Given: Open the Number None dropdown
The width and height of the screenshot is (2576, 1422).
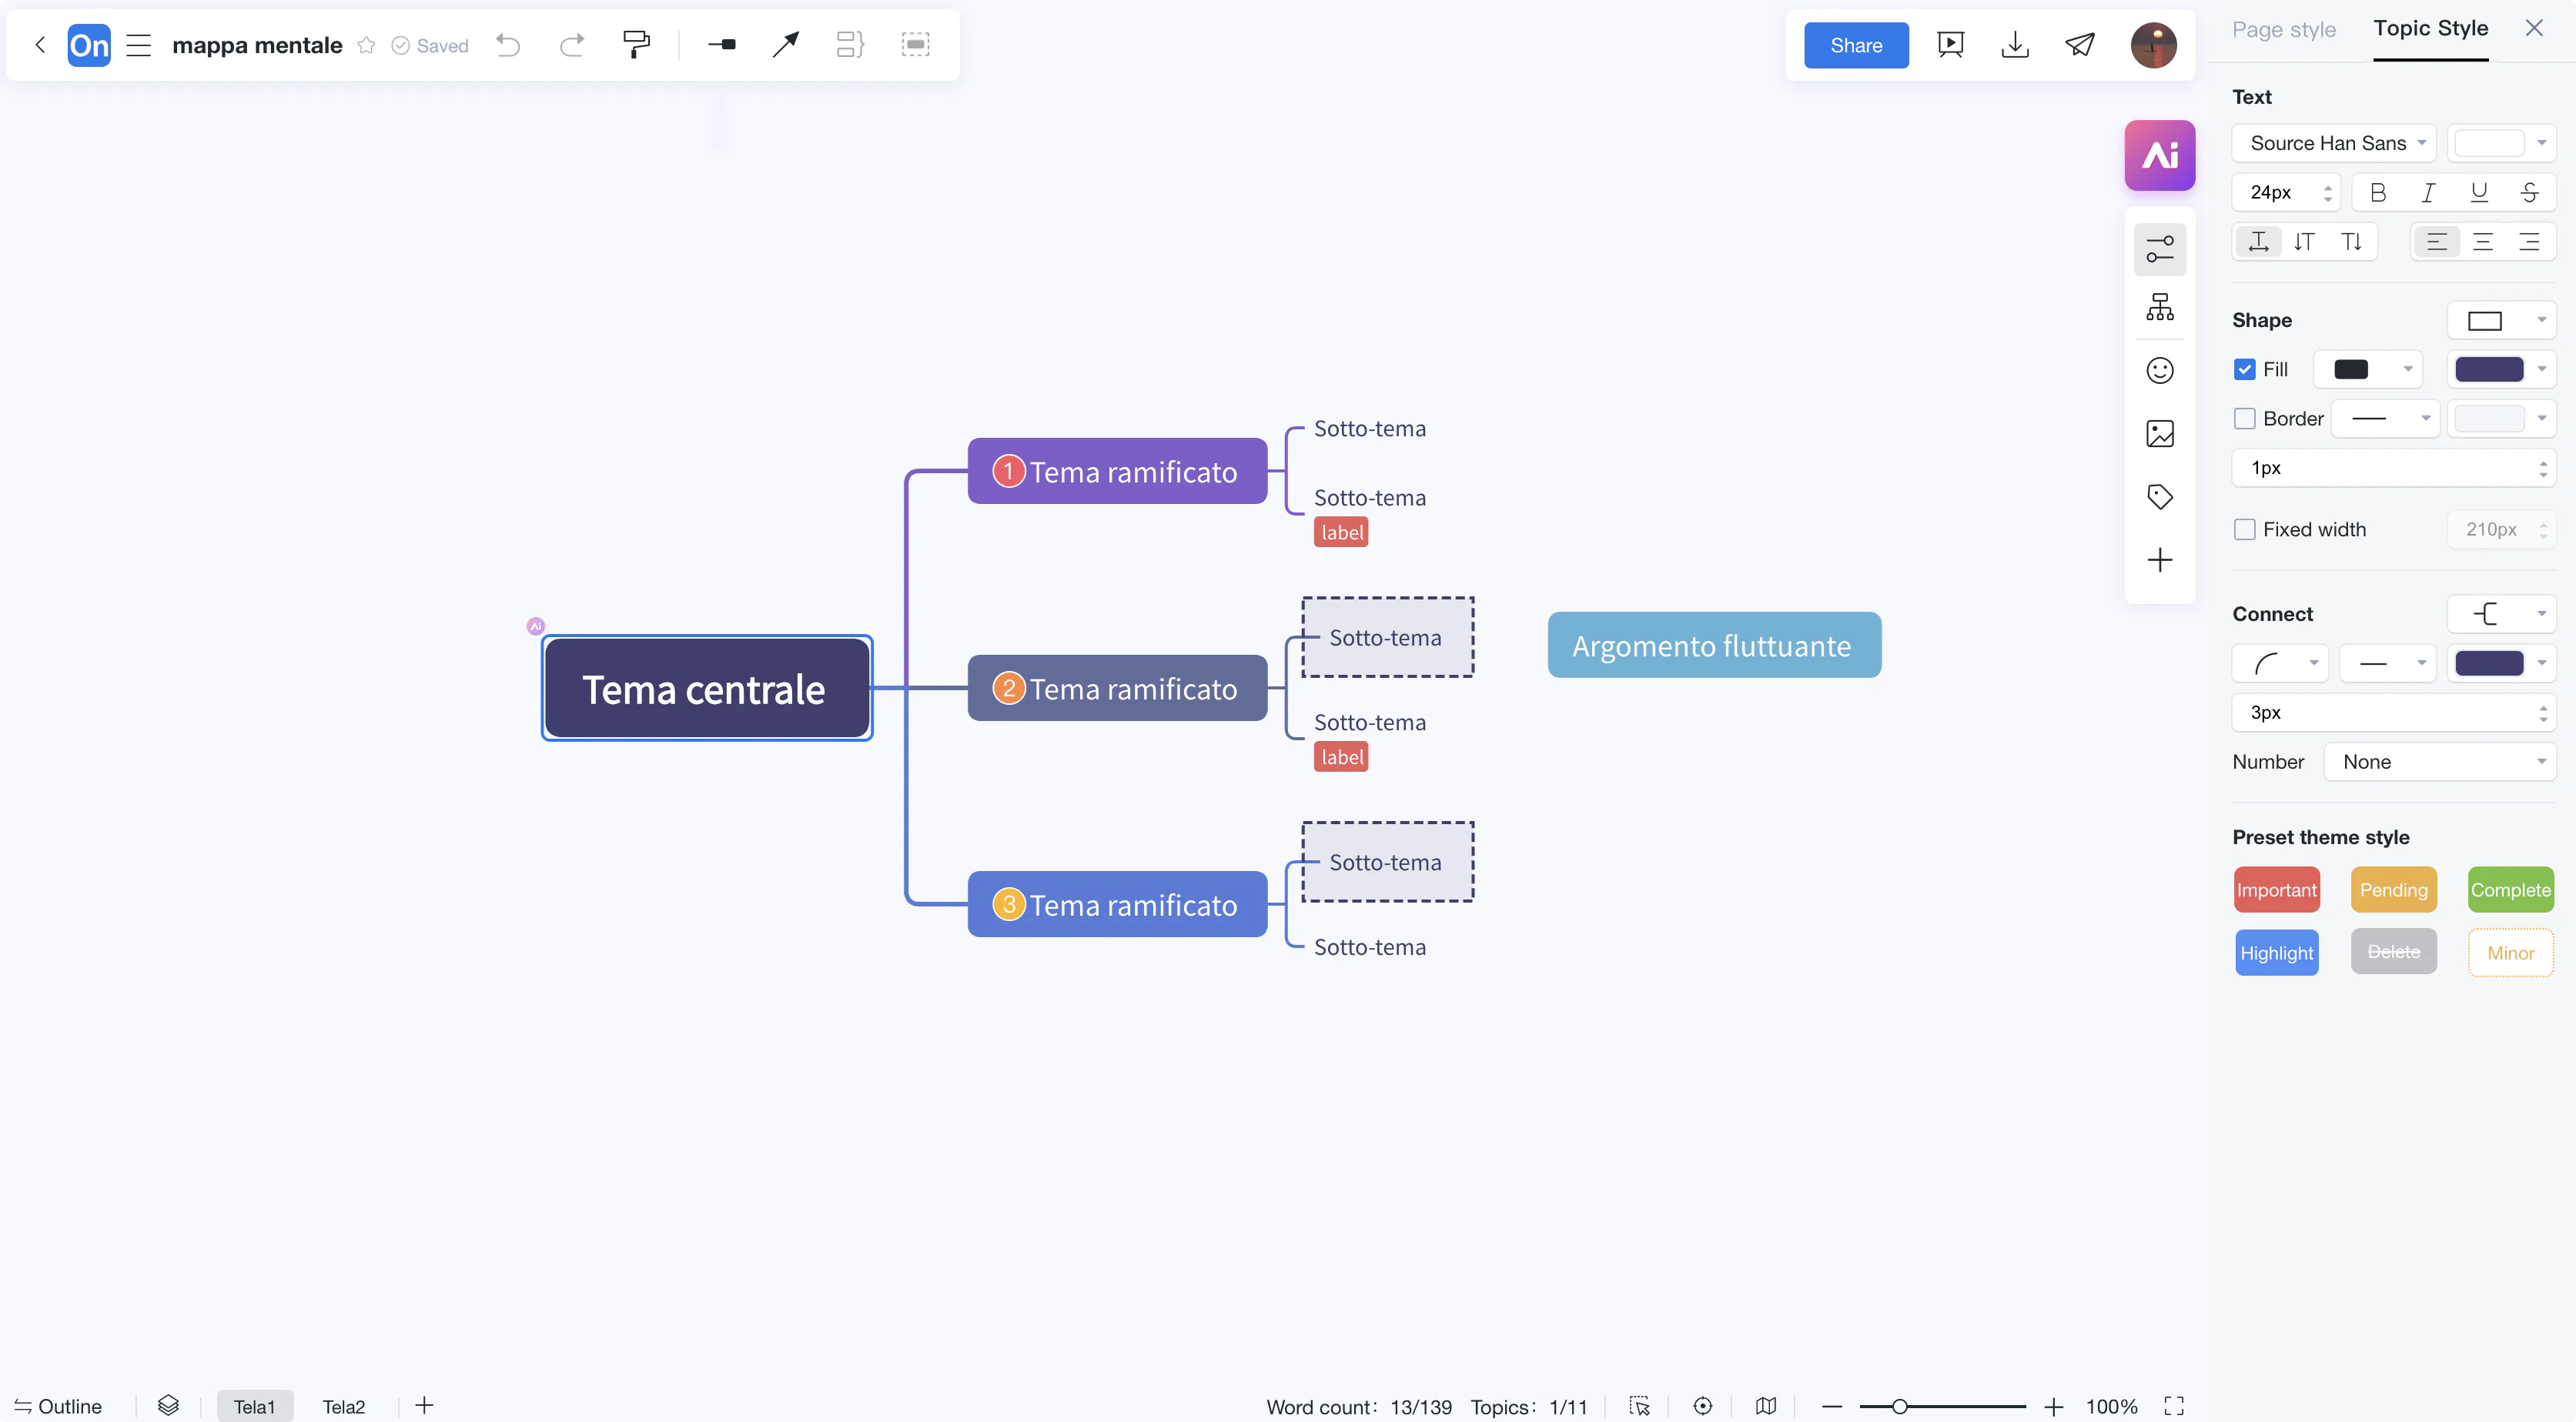Looking at the screenshot, I should [2439, 763].
